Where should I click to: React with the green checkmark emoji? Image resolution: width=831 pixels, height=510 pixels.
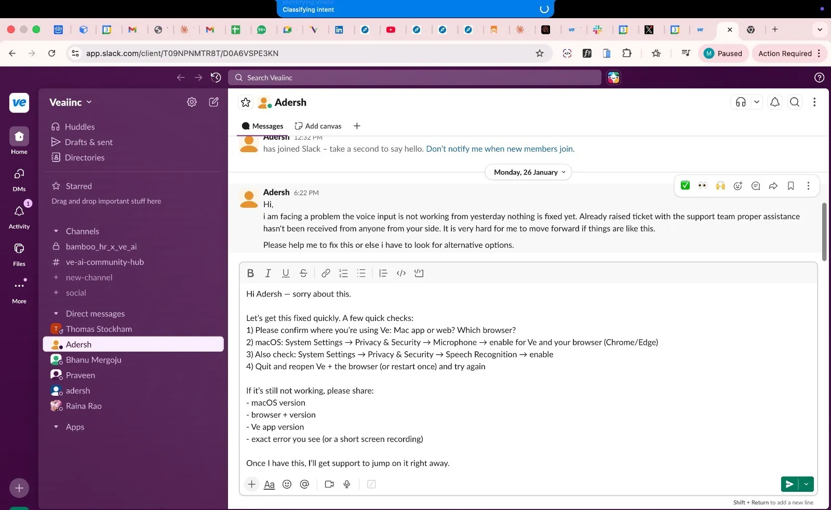pyautogui.click(x=685, y=186)
